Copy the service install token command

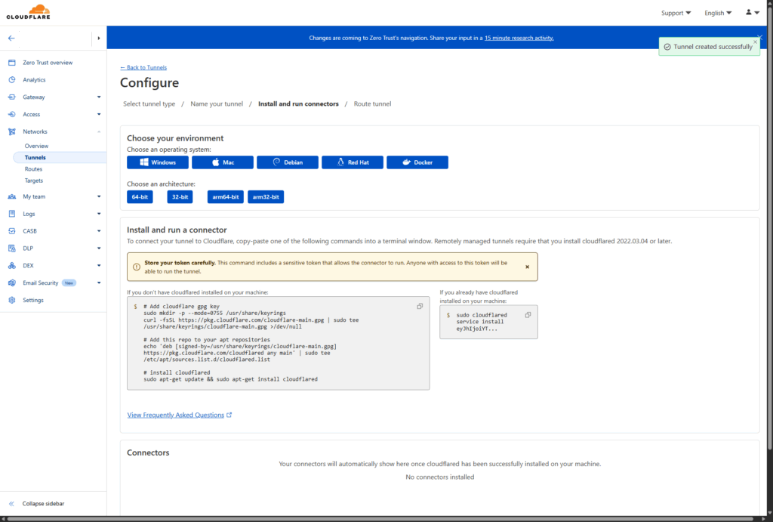coord(528,315)
